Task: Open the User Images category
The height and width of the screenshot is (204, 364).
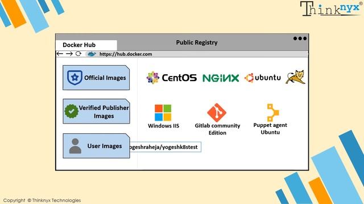Action: click(x=96, y=146)
